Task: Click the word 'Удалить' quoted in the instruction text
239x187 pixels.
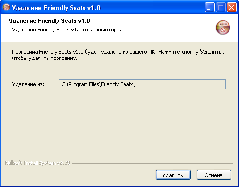Action: point(211,52)
